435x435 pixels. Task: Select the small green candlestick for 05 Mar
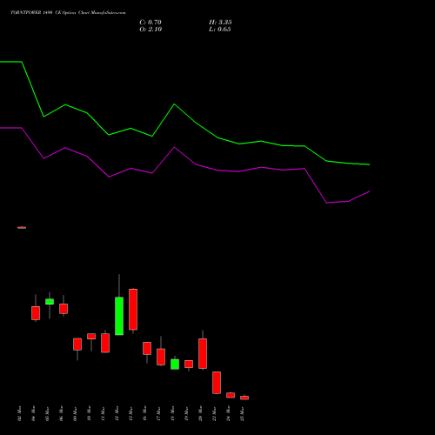coord(50,302)
